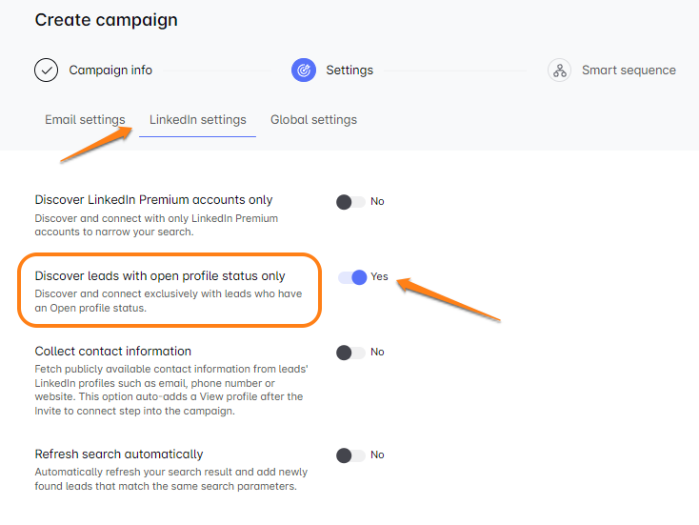Image resolution: width=699 pixels, height=525 pixels.
Task: Select the Settings step label
Action: tap(349, 71)
